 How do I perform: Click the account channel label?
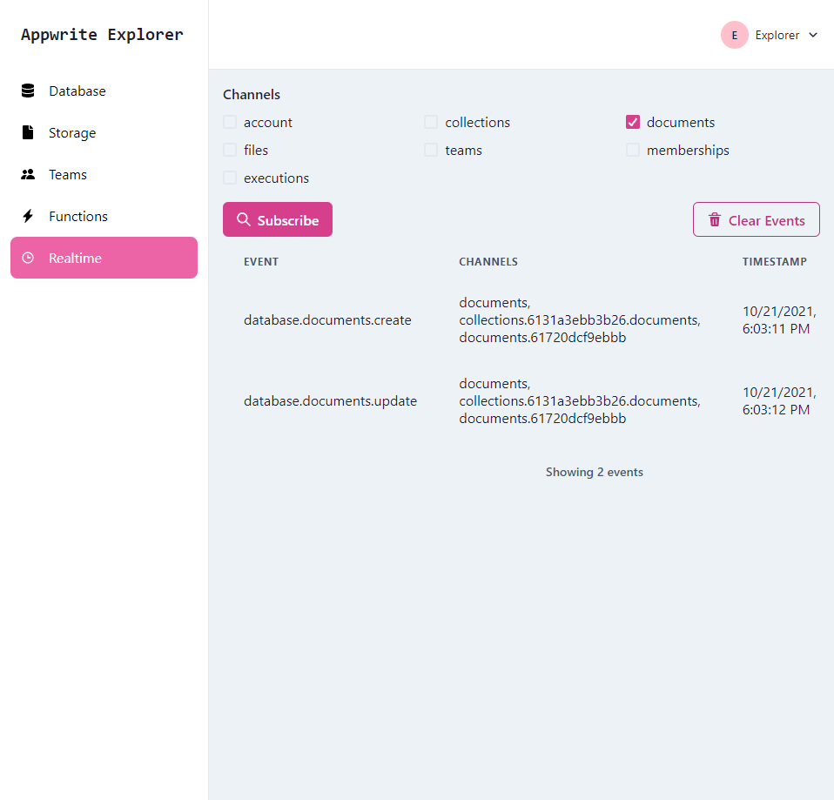pos(268,123)
